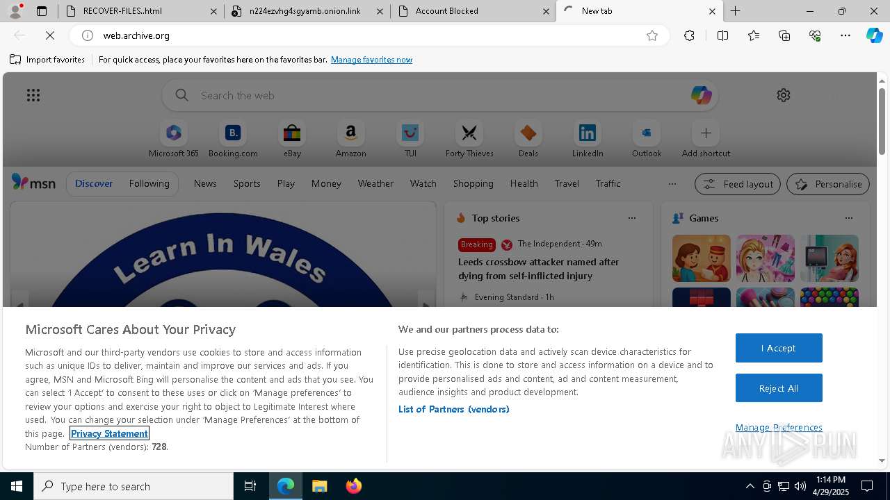
Task: Click the Add shortcut plus icon
Action: (706, 133)
